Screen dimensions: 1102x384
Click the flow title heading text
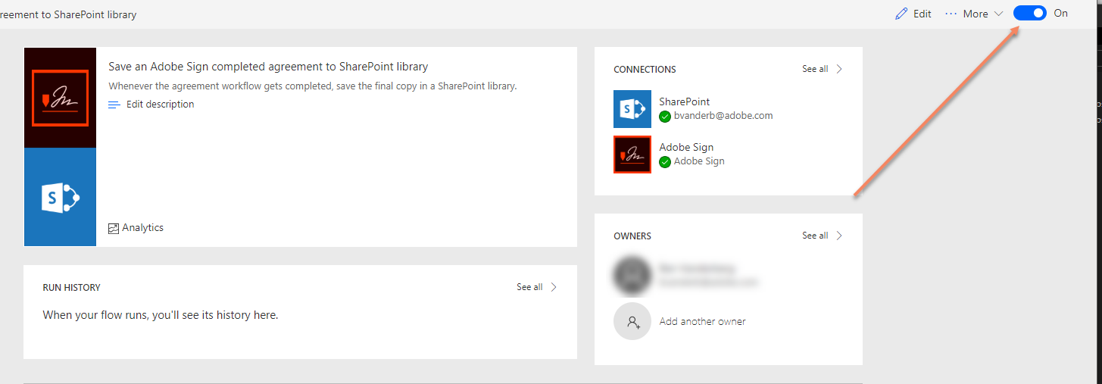(268, 67)
